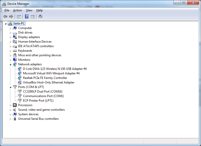Select the Mice and other pointing devices label

[x=40, y=55]
